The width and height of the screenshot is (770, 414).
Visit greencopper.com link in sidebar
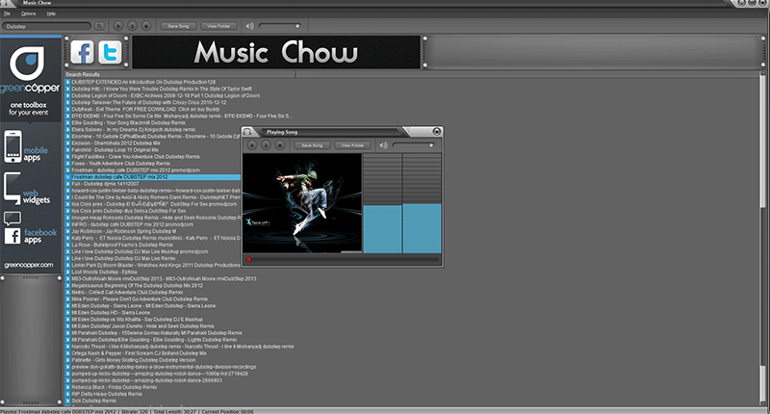pyautogui.click(x=29, y=265)
